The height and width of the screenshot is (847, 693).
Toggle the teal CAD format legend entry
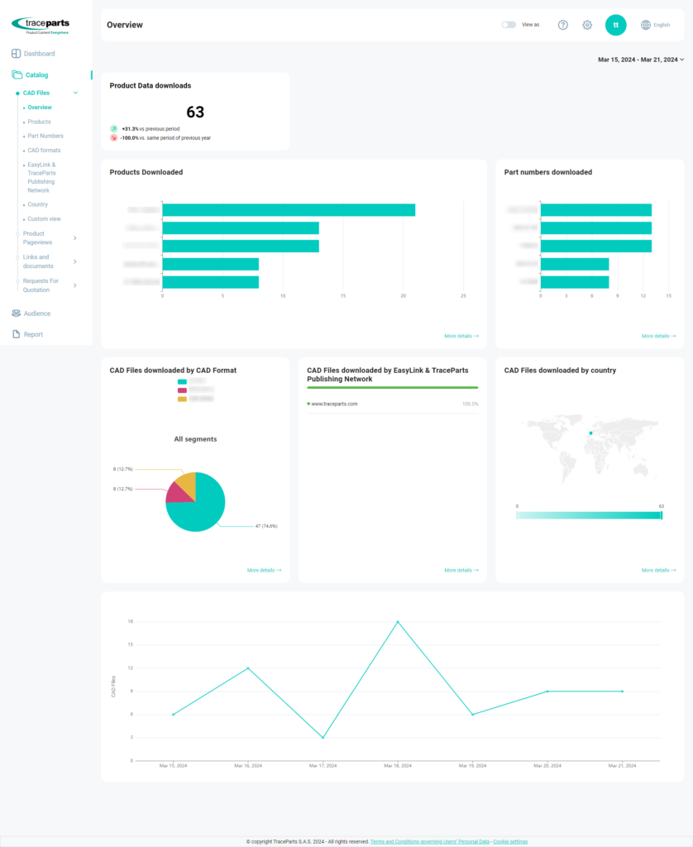click(183, 381)
